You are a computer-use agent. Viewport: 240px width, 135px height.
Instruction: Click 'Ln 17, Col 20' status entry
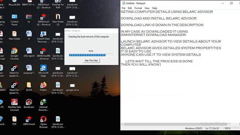point(212,128)
